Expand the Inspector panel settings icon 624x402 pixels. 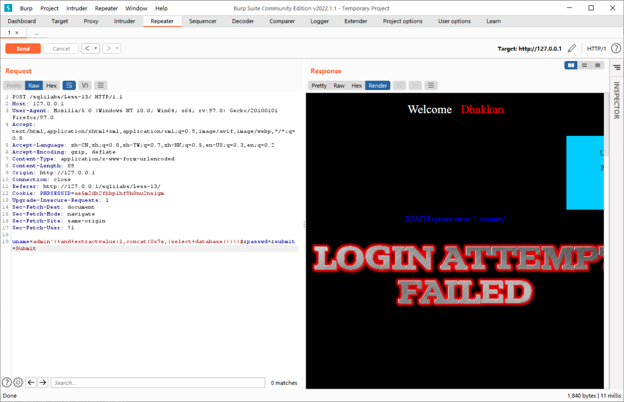tap(617, 68)
